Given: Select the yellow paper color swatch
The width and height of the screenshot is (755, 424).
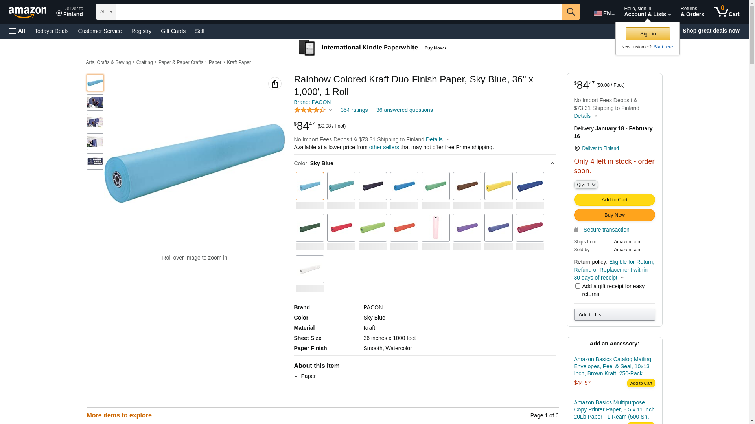Looking at the screenshot, I should point(498,186).
